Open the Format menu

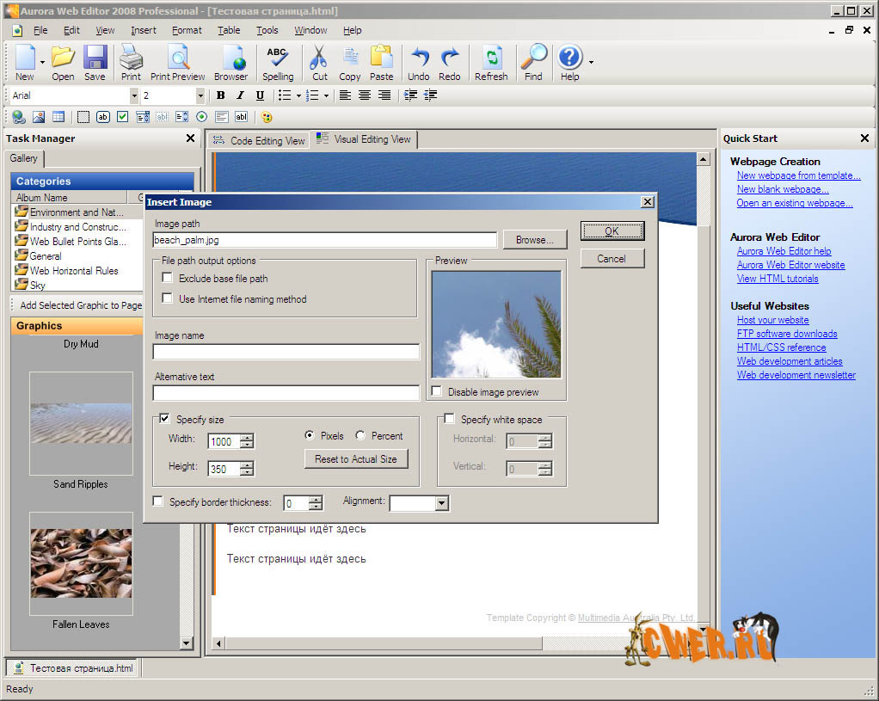pos(187,30)
